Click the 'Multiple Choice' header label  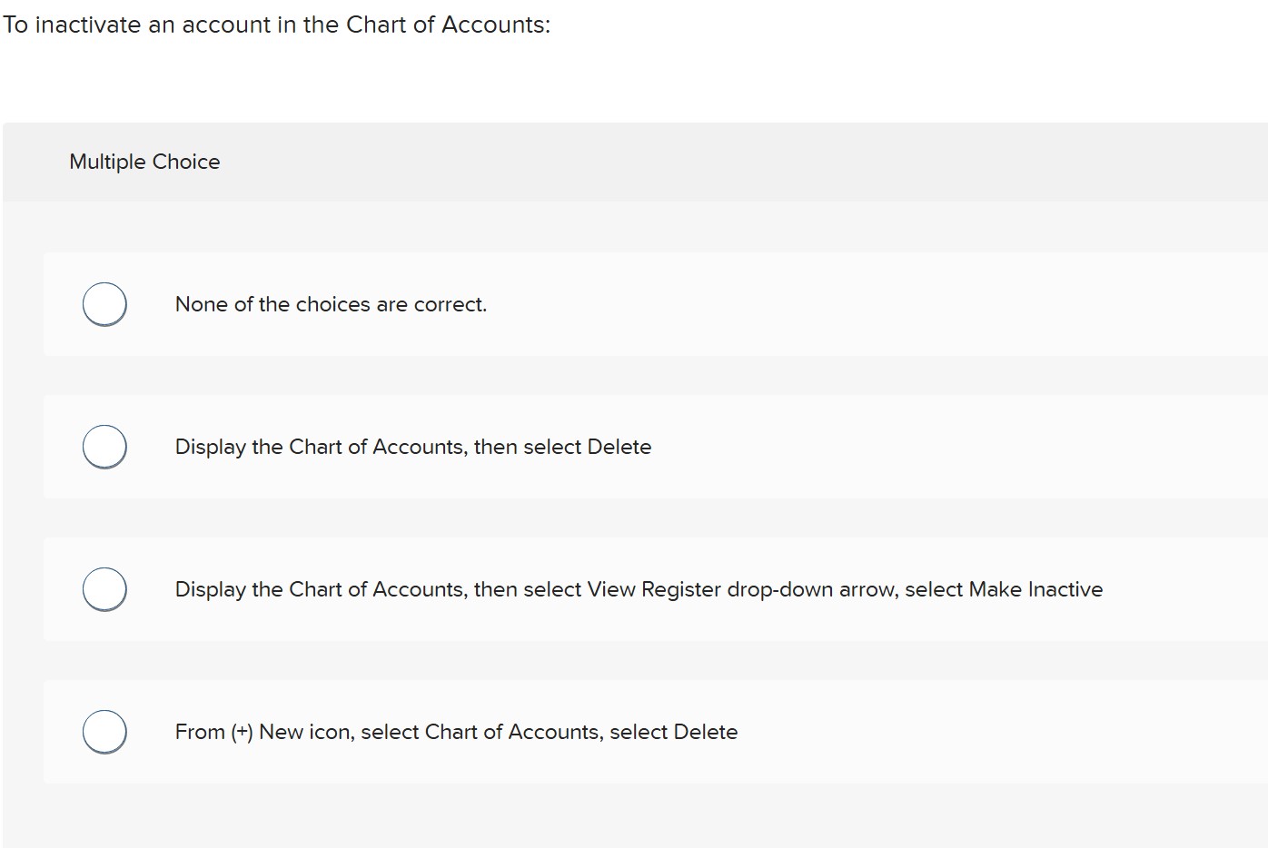point(144,162)
